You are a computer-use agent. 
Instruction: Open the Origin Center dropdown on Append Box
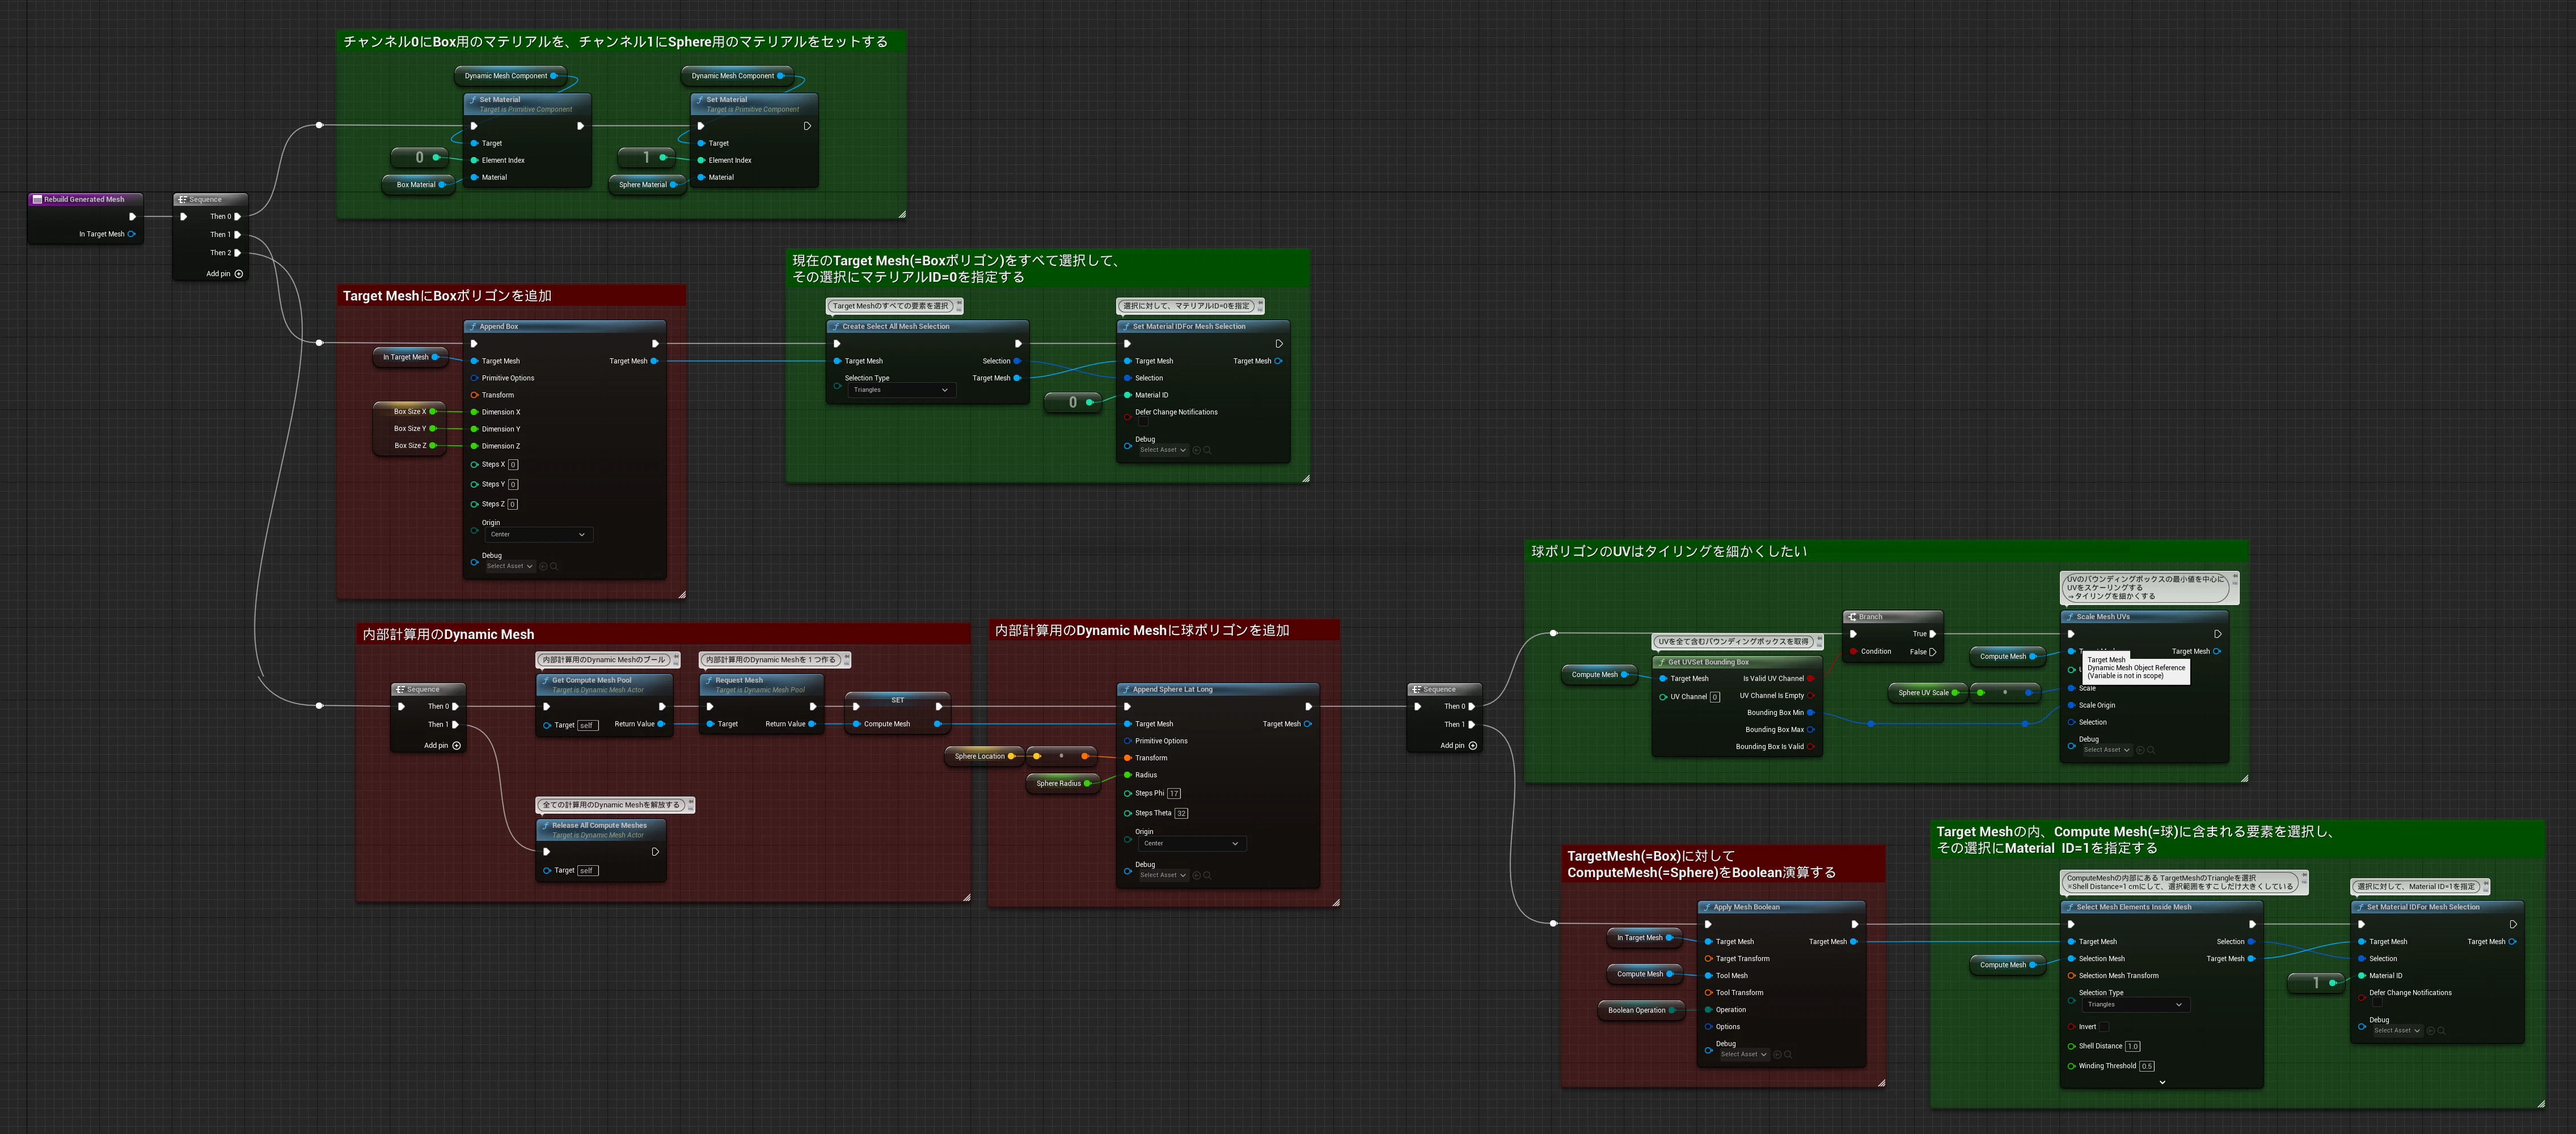539,535
